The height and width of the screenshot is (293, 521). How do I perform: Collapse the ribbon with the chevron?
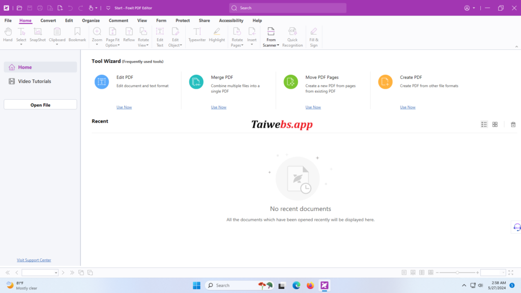(516, 46)
